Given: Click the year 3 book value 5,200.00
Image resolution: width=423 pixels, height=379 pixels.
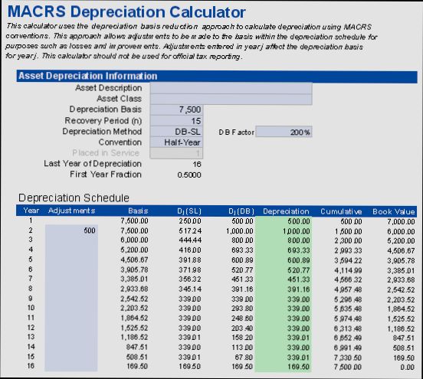Looking at the screenshot, I should coord(401,240).
